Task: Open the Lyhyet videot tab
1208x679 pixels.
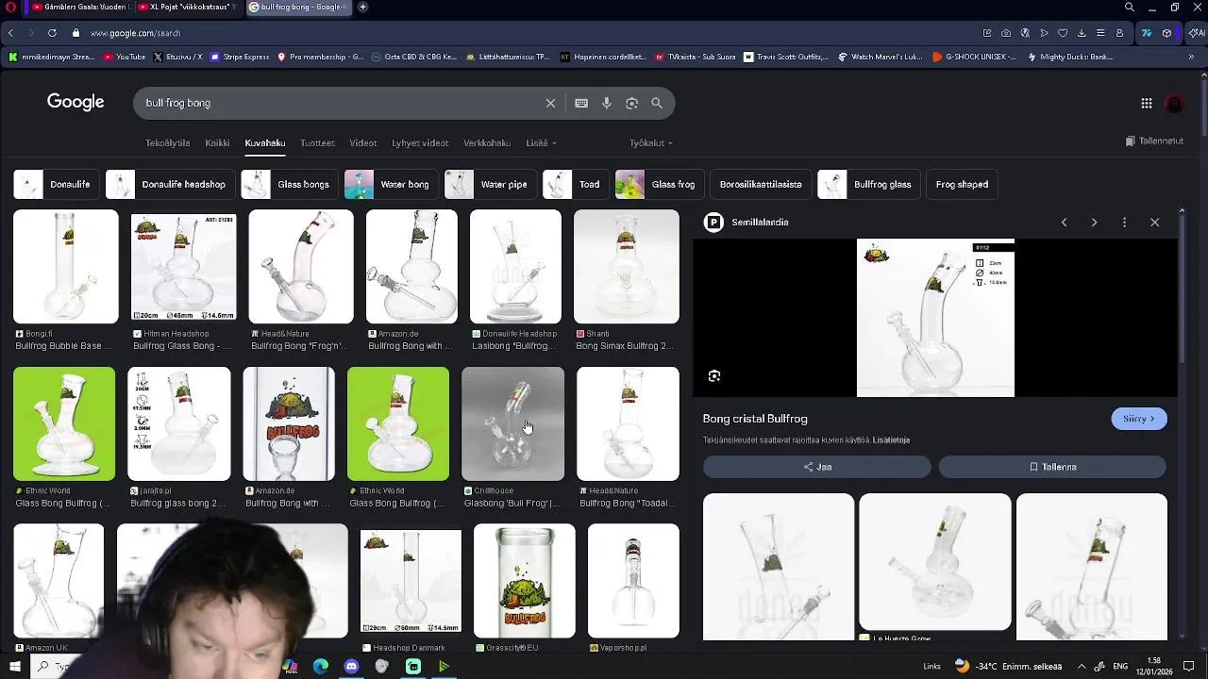Action: [x=420, y=143]
